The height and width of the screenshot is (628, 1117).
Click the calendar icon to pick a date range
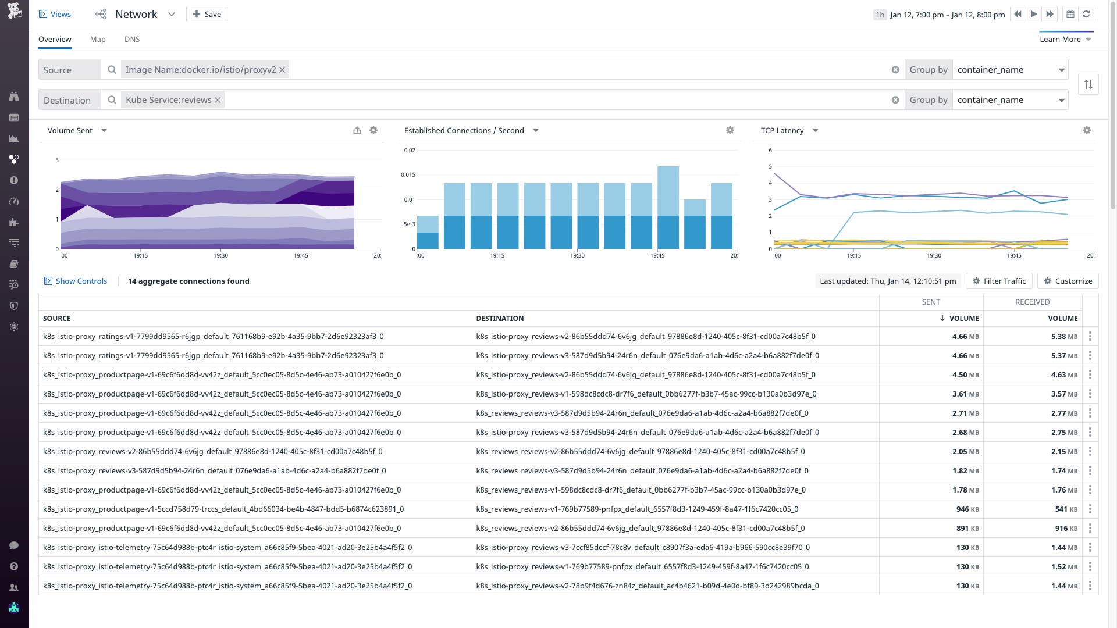coord(1069,14)
